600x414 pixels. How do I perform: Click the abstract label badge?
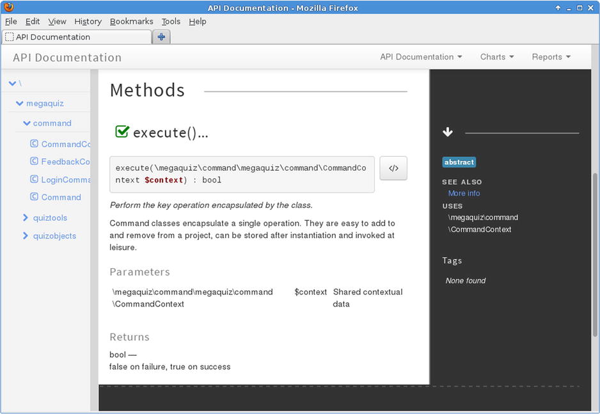(459, 163)
